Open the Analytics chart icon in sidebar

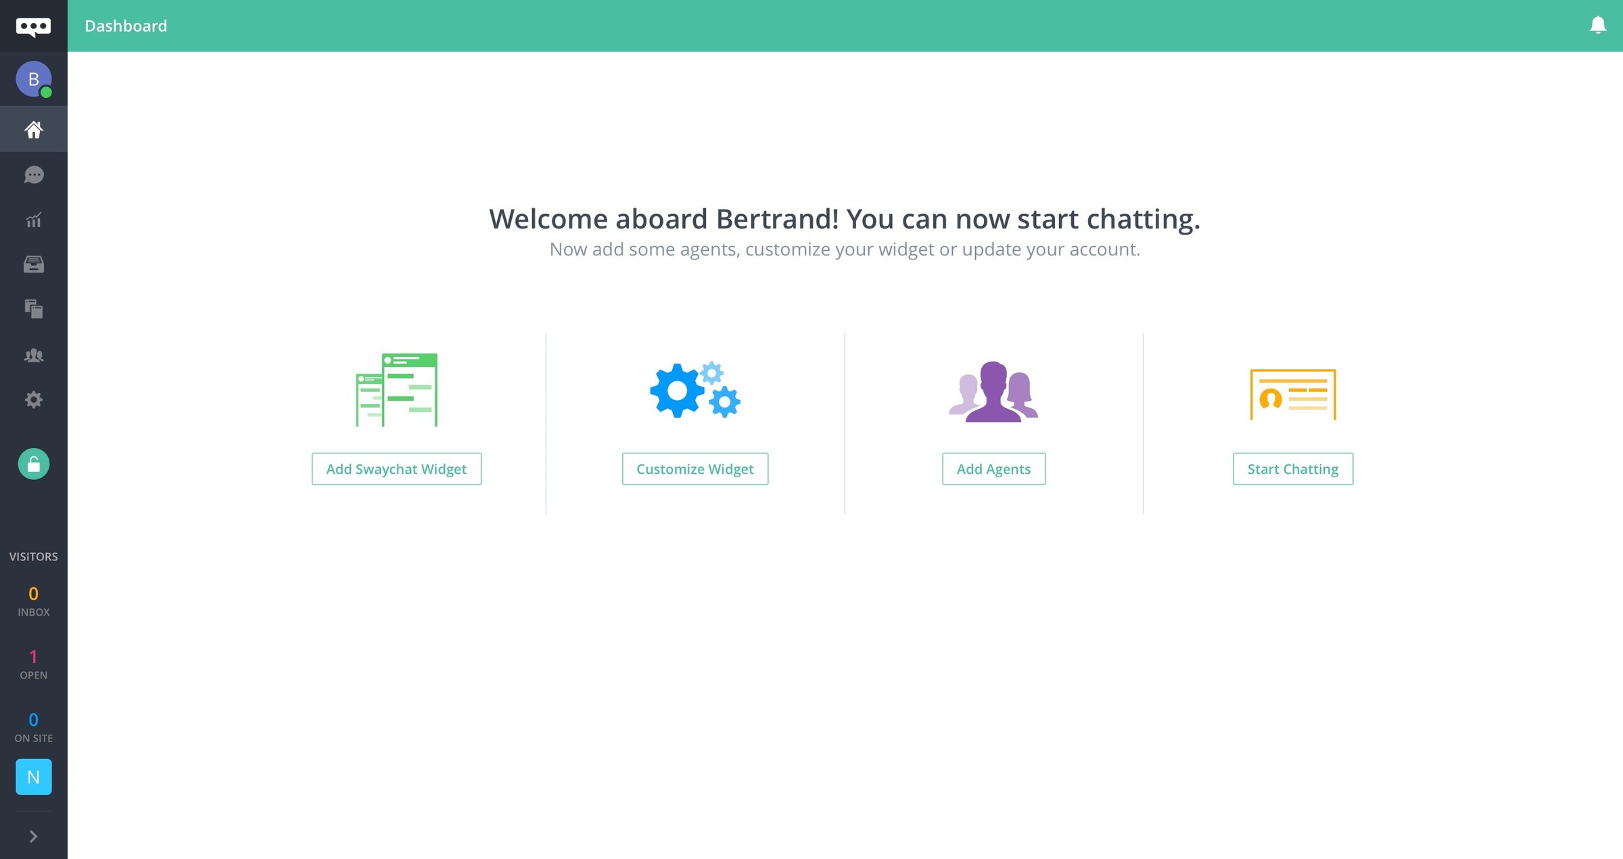(x=33, y=220)
